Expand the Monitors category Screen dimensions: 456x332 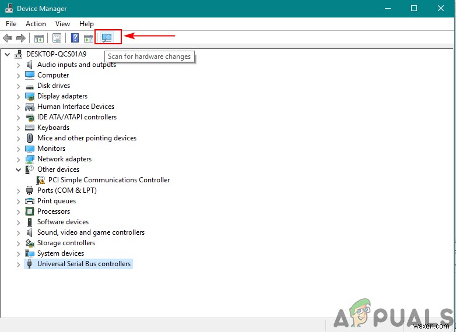coord(18,149)
